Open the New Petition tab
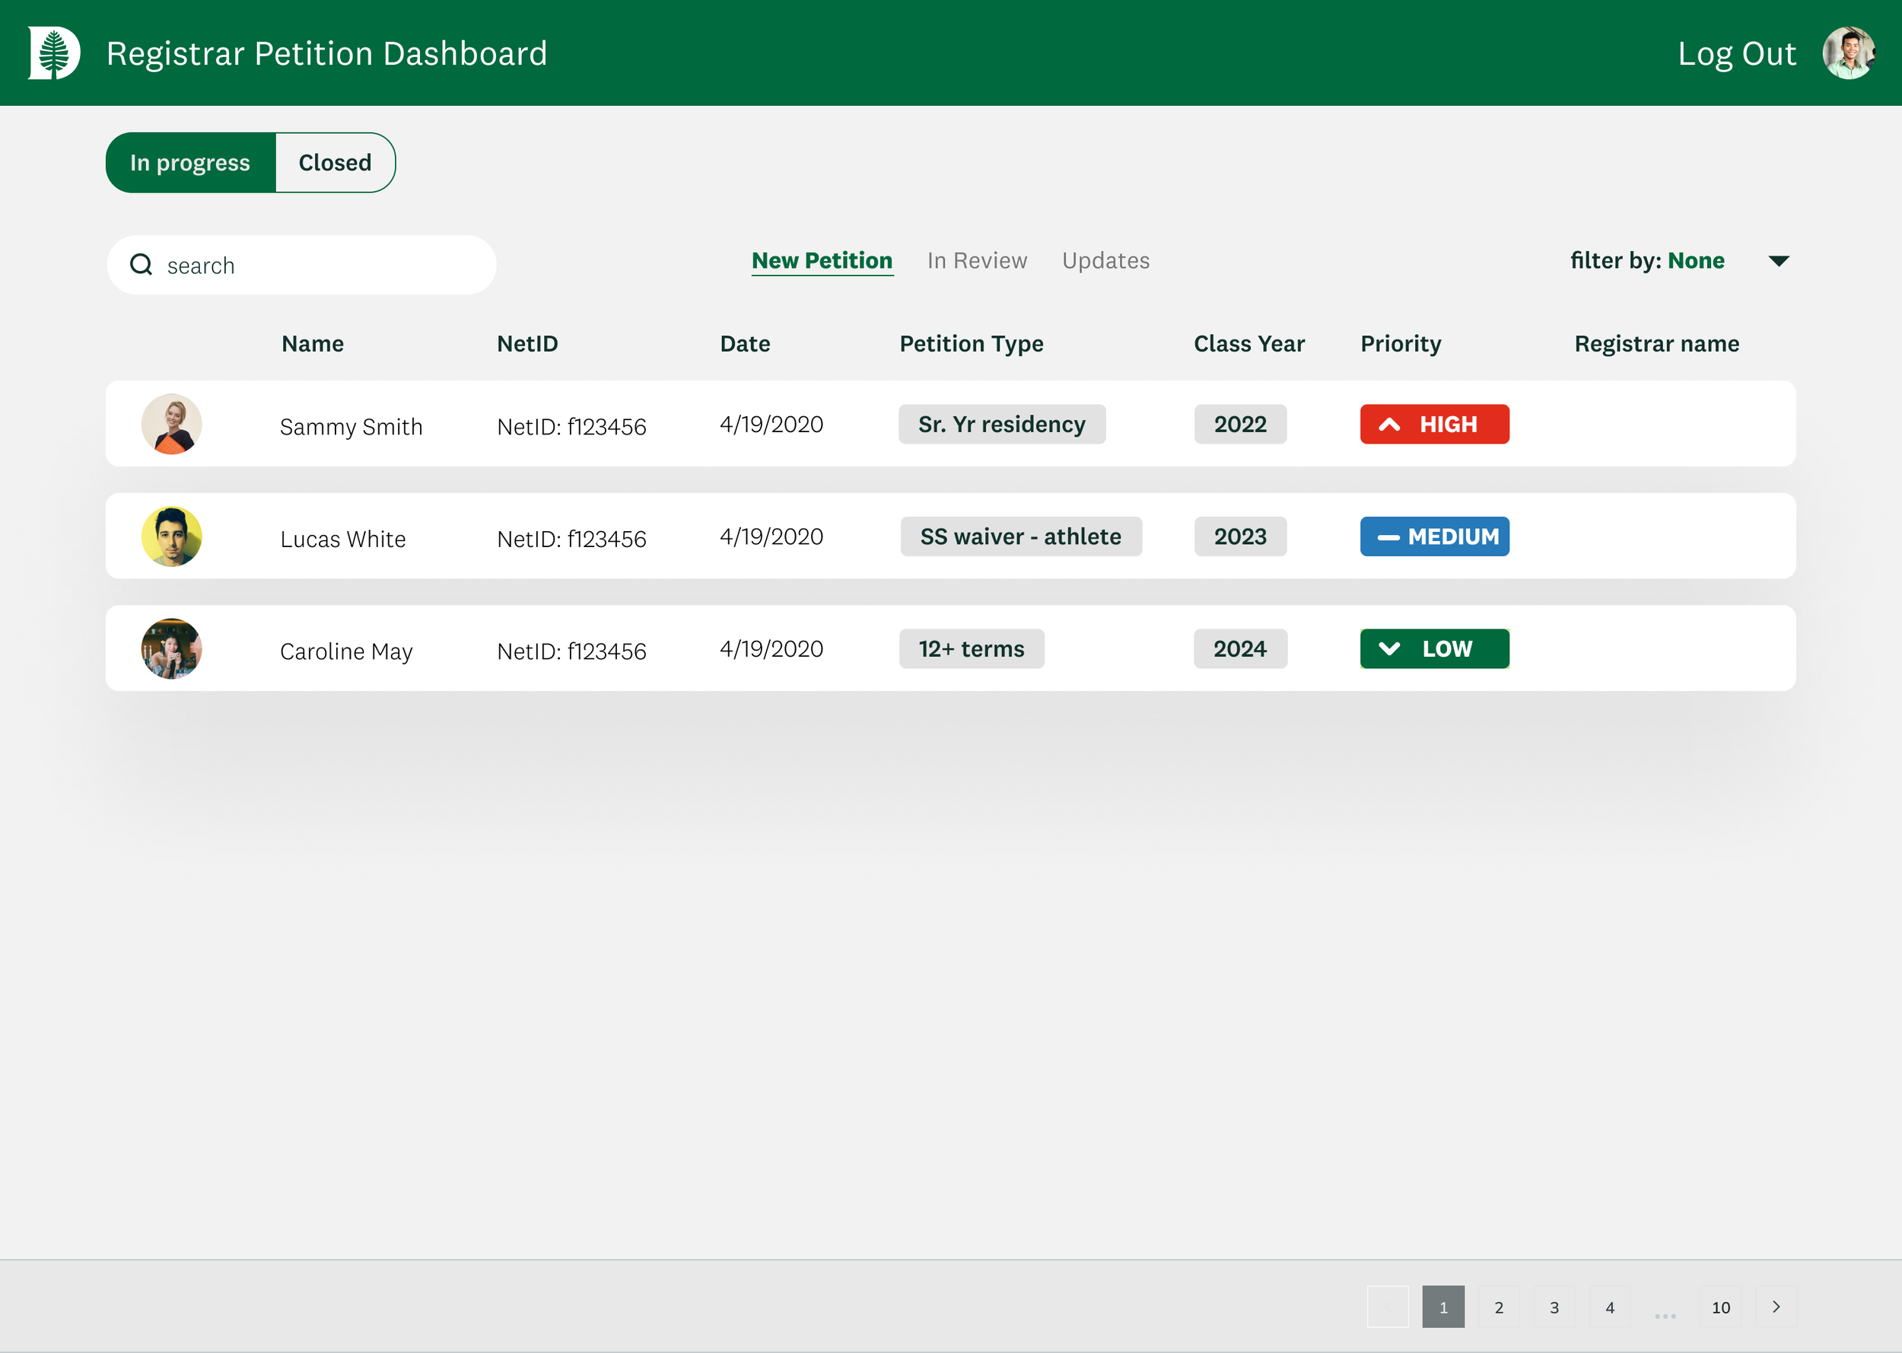 coord(821,261)
